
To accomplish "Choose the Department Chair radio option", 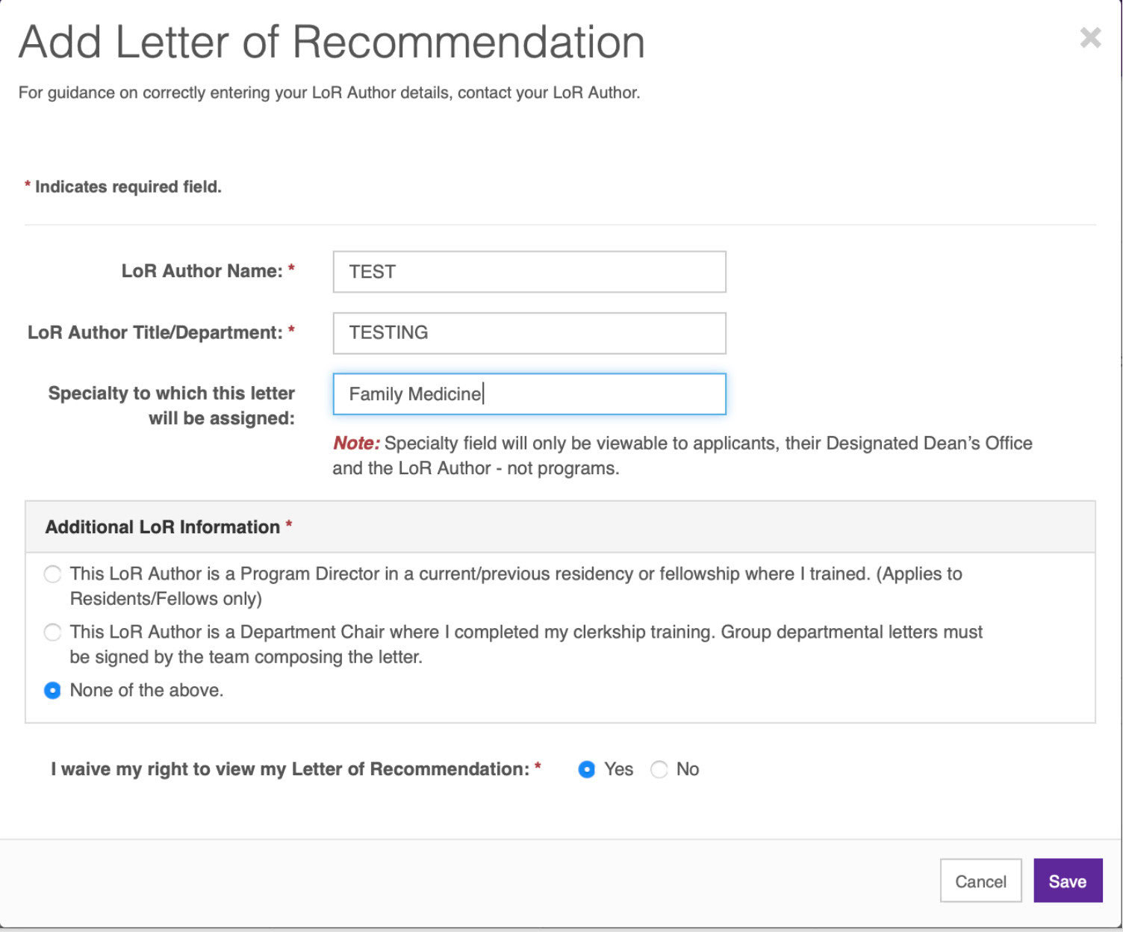I will (x=52, y=633).
